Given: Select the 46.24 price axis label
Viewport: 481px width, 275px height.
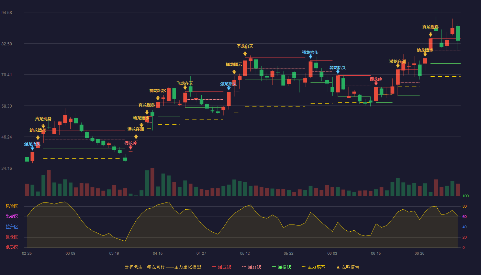Looking at the screenshot, I should click(7, 137).
